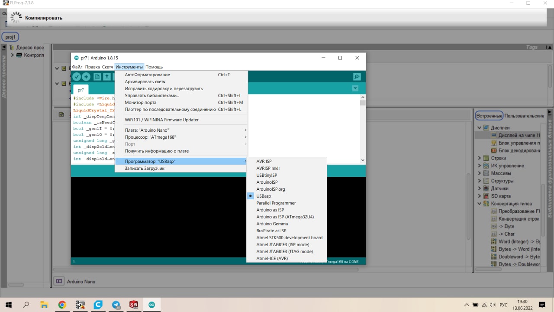The width and height of the screenshot is (554, 312).
Task: Select Arduino as ISP (ATmega32U4)
Action: (x=286, y=217)
